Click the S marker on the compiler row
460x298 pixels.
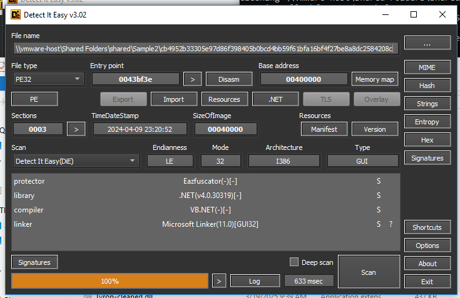pos(379,210)
